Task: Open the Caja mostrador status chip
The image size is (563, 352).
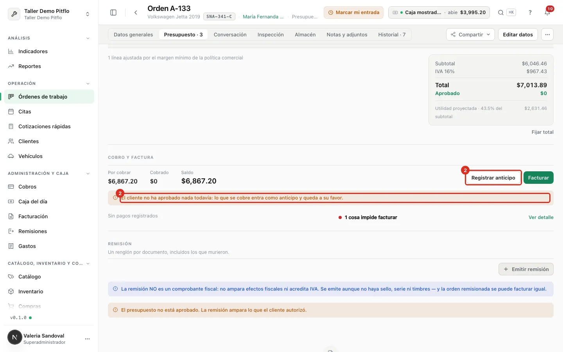Action: tap(439, 13)
